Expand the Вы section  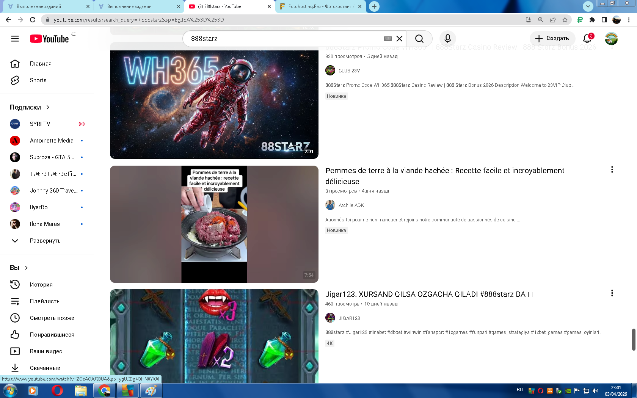pos(19,268)
